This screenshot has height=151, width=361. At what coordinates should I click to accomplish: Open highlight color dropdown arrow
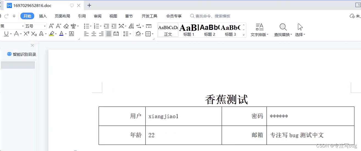56,34
